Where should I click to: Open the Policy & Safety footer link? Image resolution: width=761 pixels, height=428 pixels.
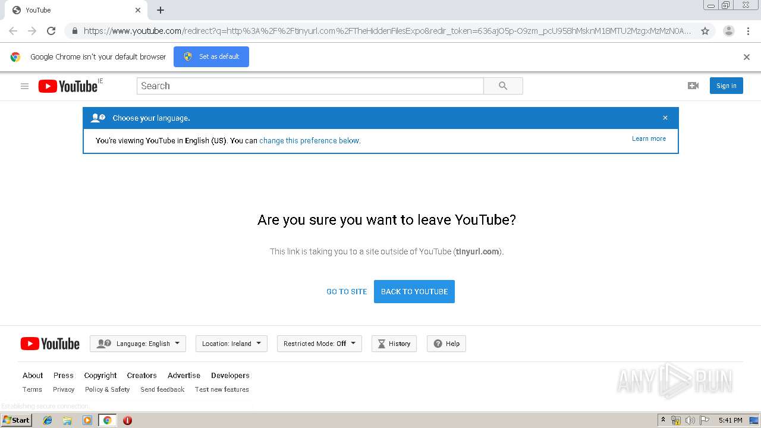coord(107,390)
